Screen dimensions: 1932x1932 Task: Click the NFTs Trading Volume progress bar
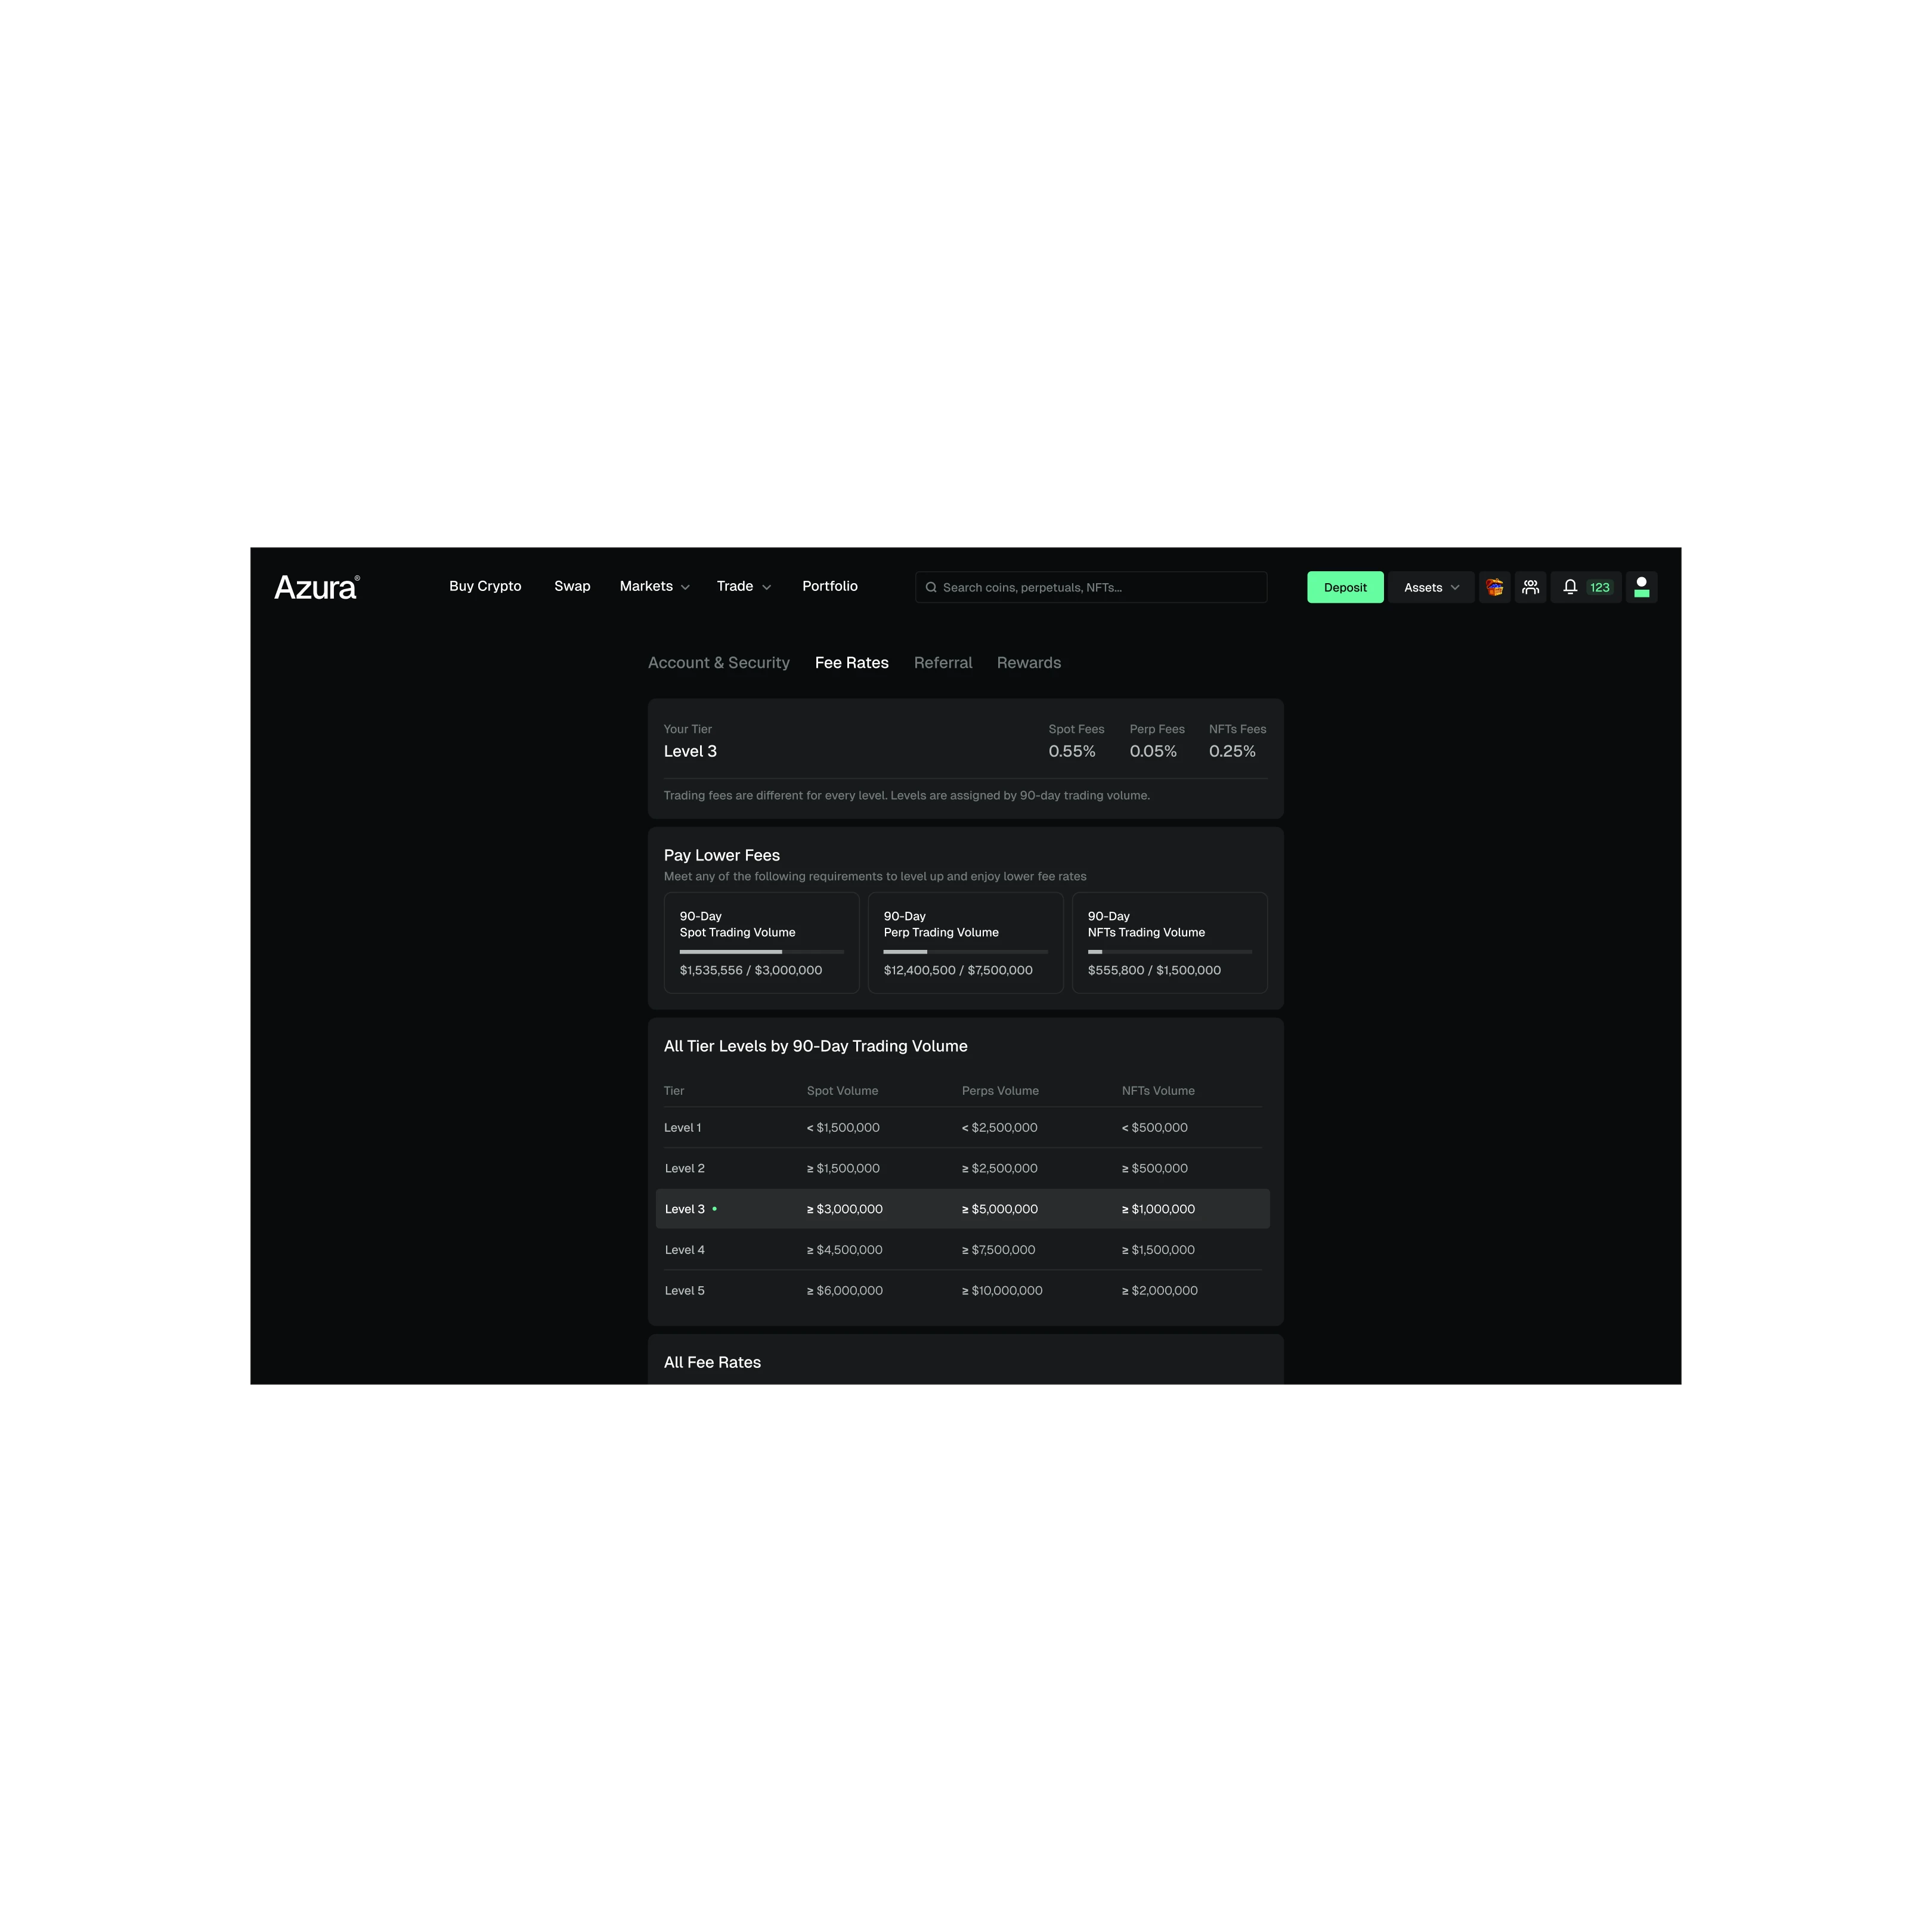point(1169,952)
